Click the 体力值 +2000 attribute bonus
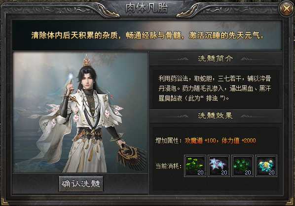Viewport: 295px width, 206px height. [239, 140]
